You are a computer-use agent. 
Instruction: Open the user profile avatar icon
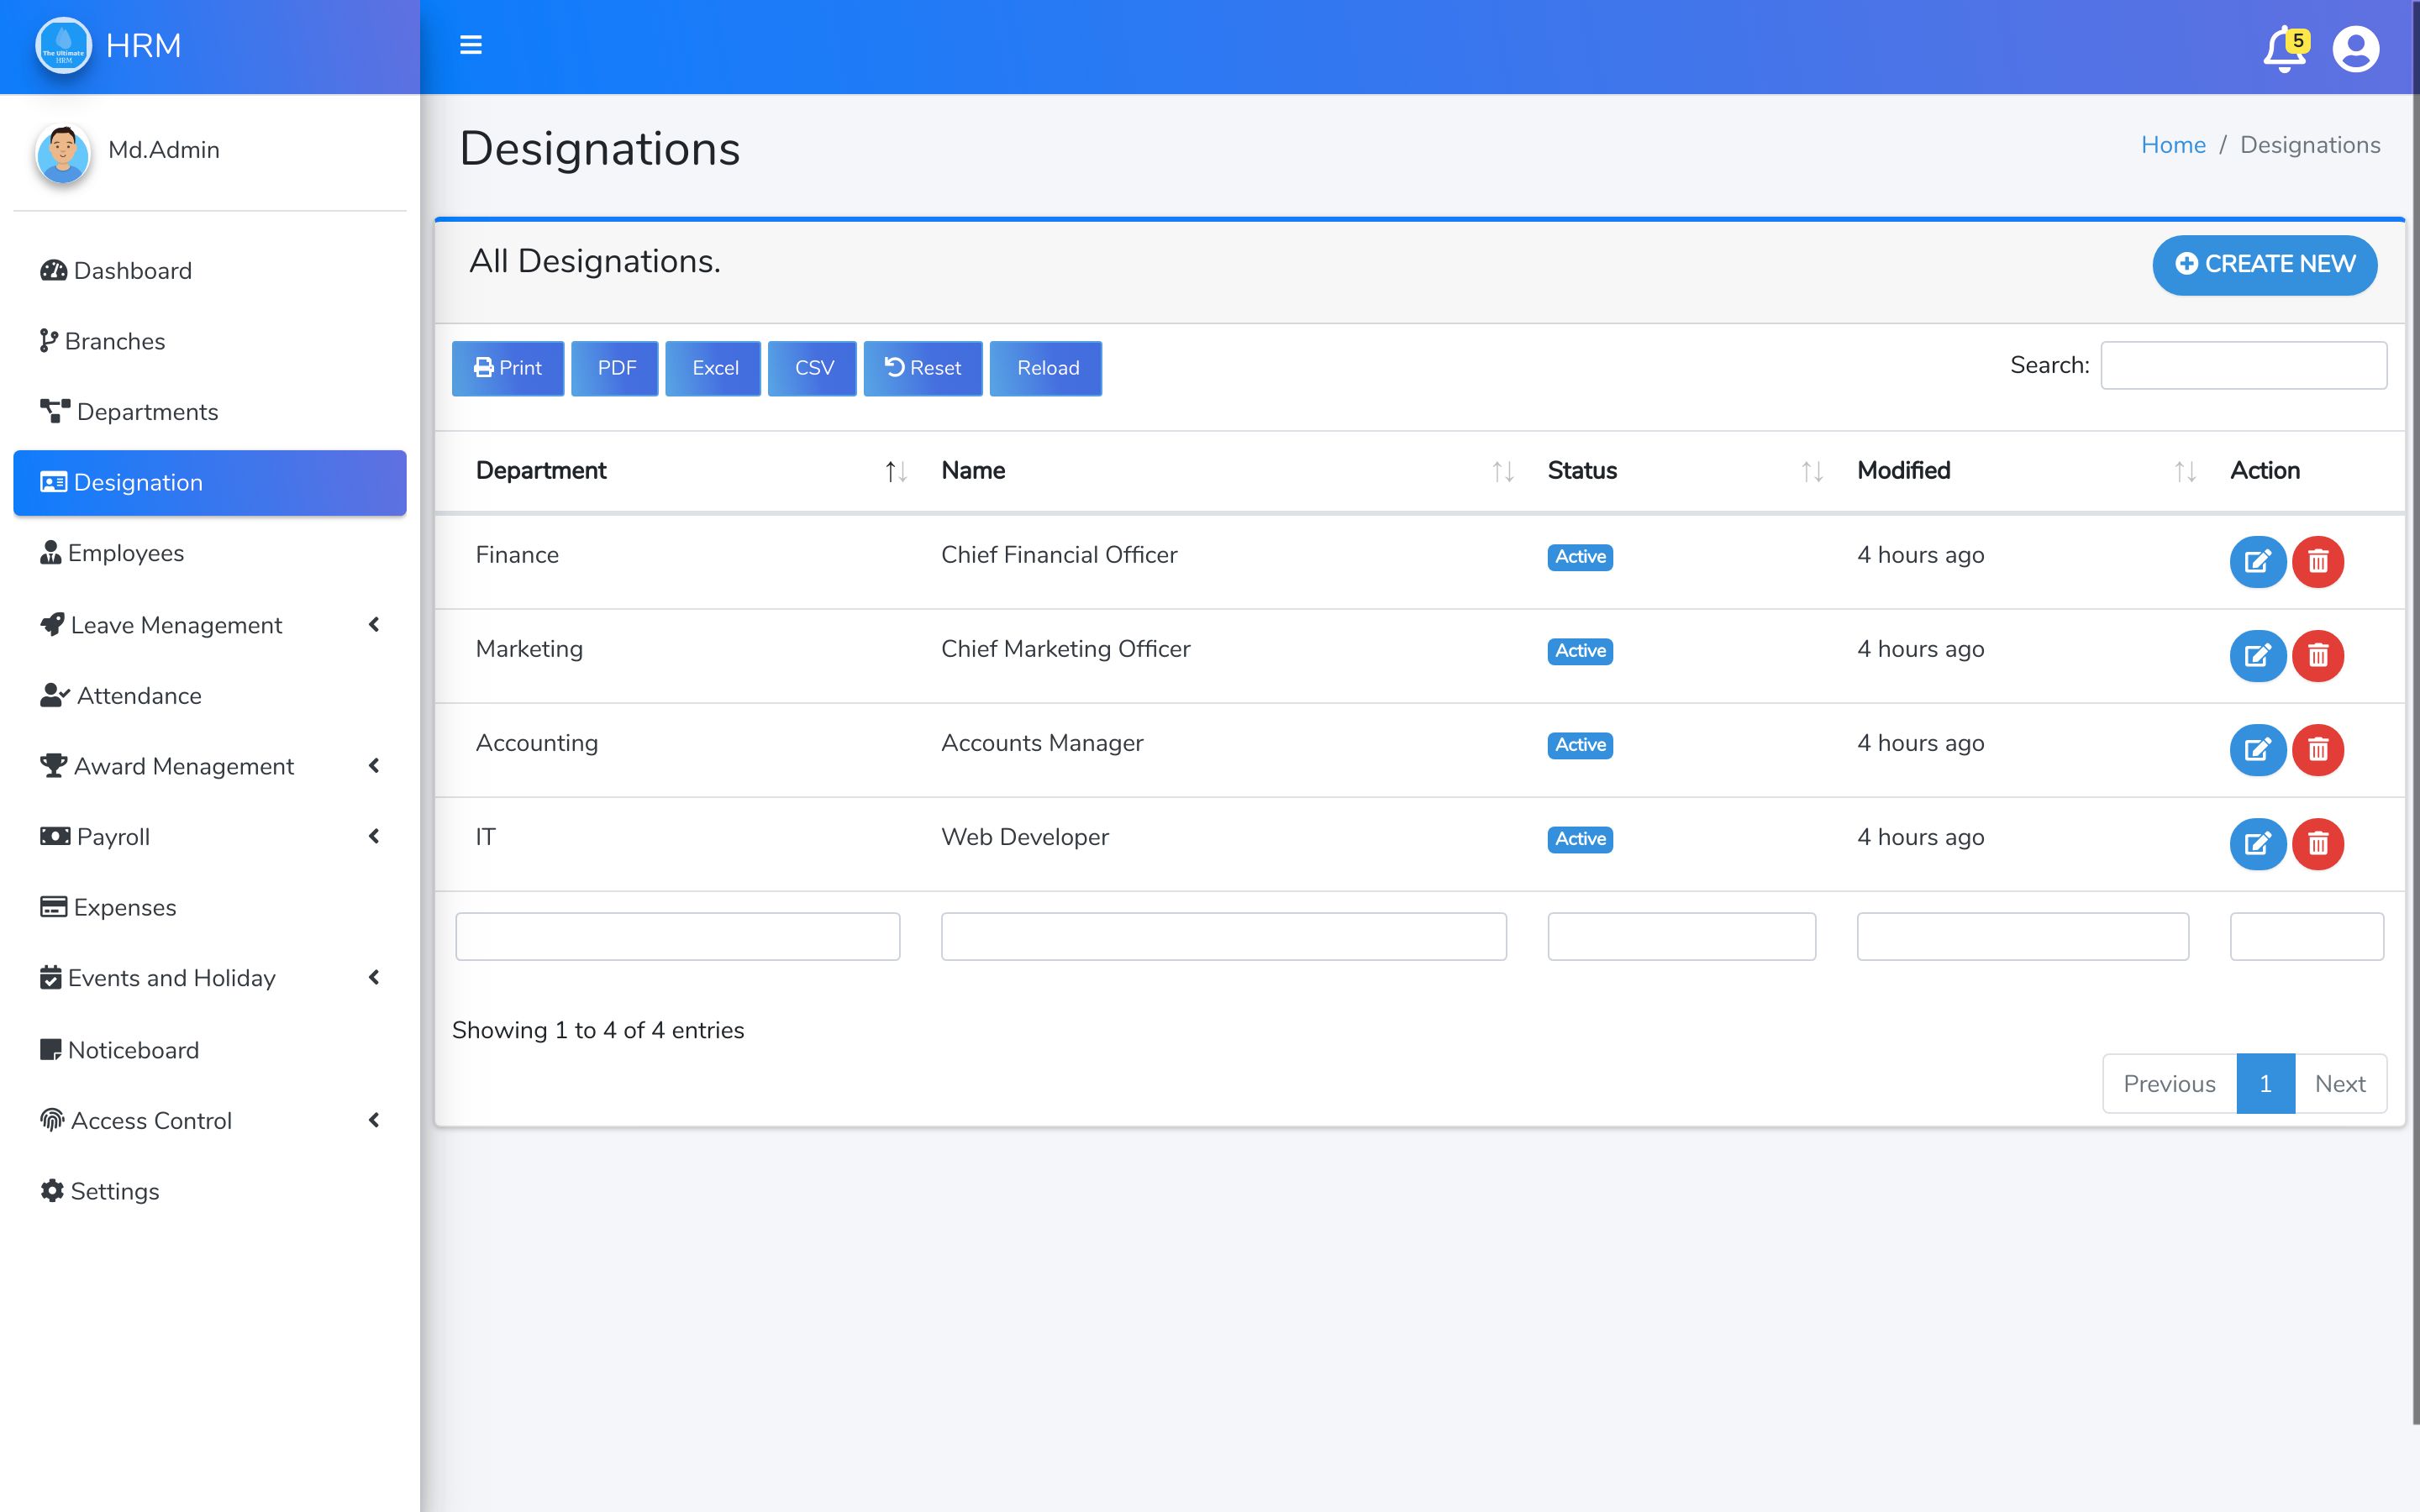[2355, 49]
